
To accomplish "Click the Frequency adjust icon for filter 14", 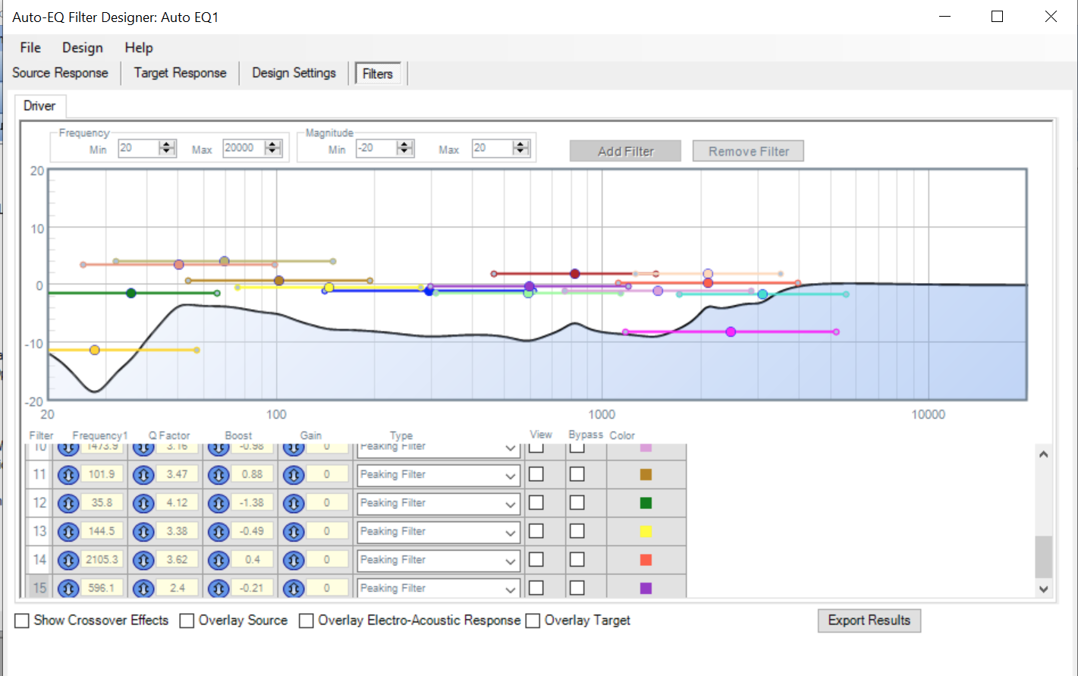I will (68, 560).
